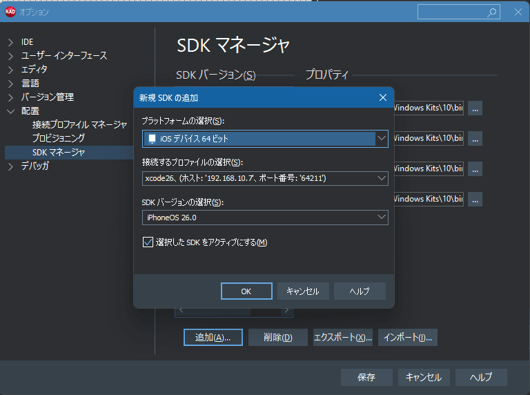Click the iOS device platform icon

[152, 139]
